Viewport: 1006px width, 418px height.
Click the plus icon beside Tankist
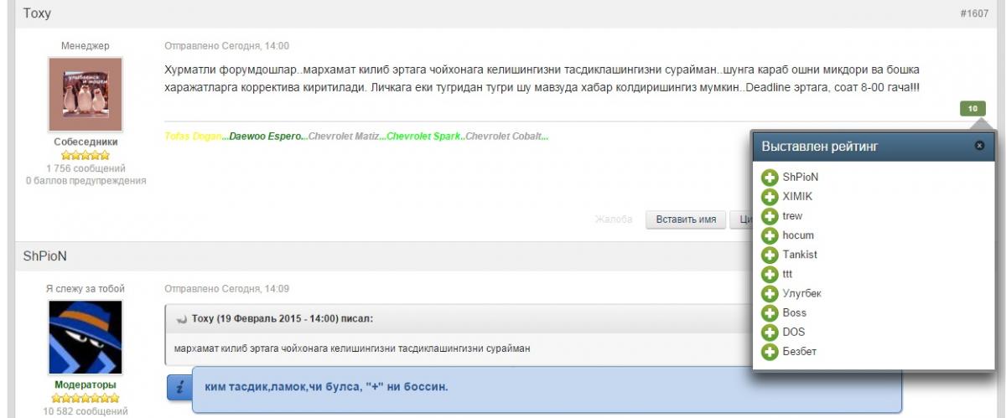[x=770, y=255]
